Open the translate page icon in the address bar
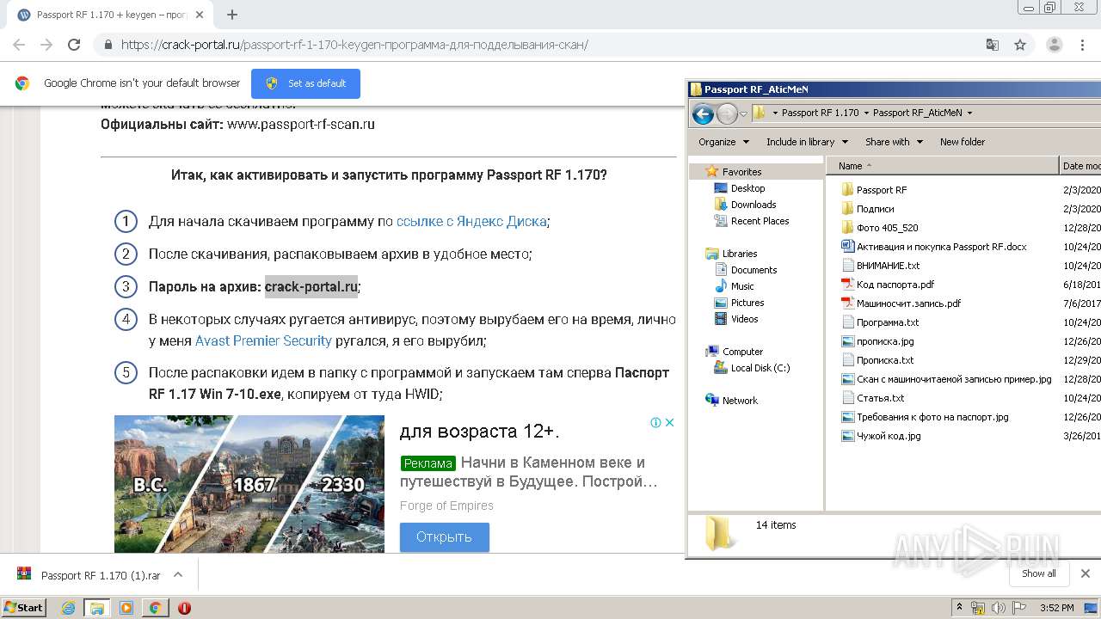 992,45
